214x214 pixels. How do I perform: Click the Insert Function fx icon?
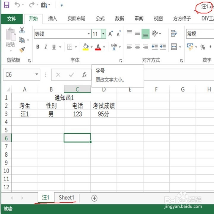pos(84,75)
